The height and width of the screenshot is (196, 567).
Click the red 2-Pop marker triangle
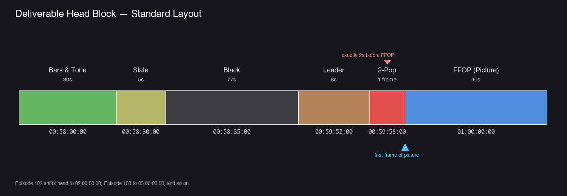(387, 63)
